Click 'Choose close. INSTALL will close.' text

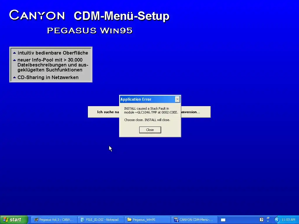click(147, 120)
